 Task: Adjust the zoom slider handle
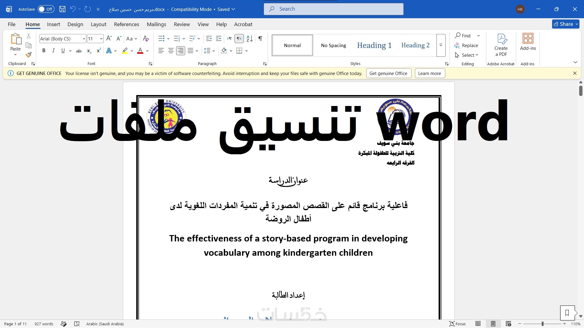tap(542, 324)
